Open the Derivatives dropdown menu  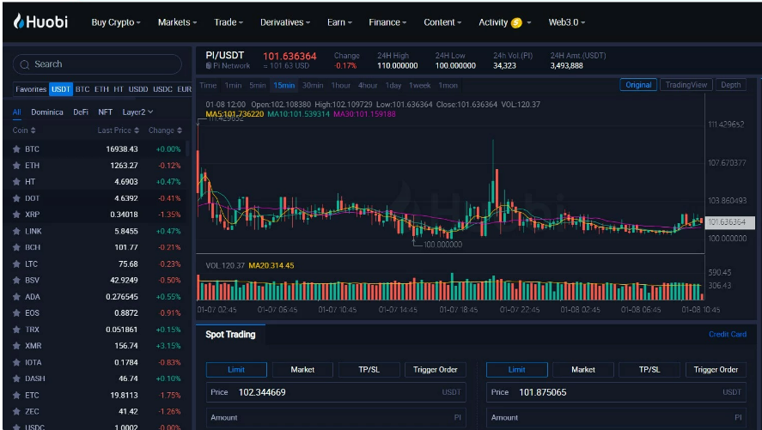(x=284, y=22)
